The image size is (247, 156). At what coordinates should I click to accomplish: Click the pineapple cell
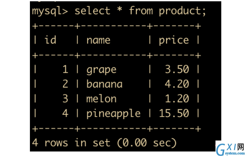pos(113,114)
